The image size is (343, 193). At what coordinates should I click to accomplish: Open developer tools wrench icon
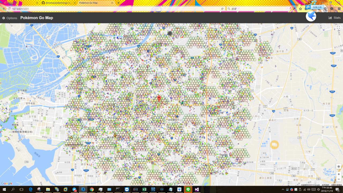click(294, 9)
